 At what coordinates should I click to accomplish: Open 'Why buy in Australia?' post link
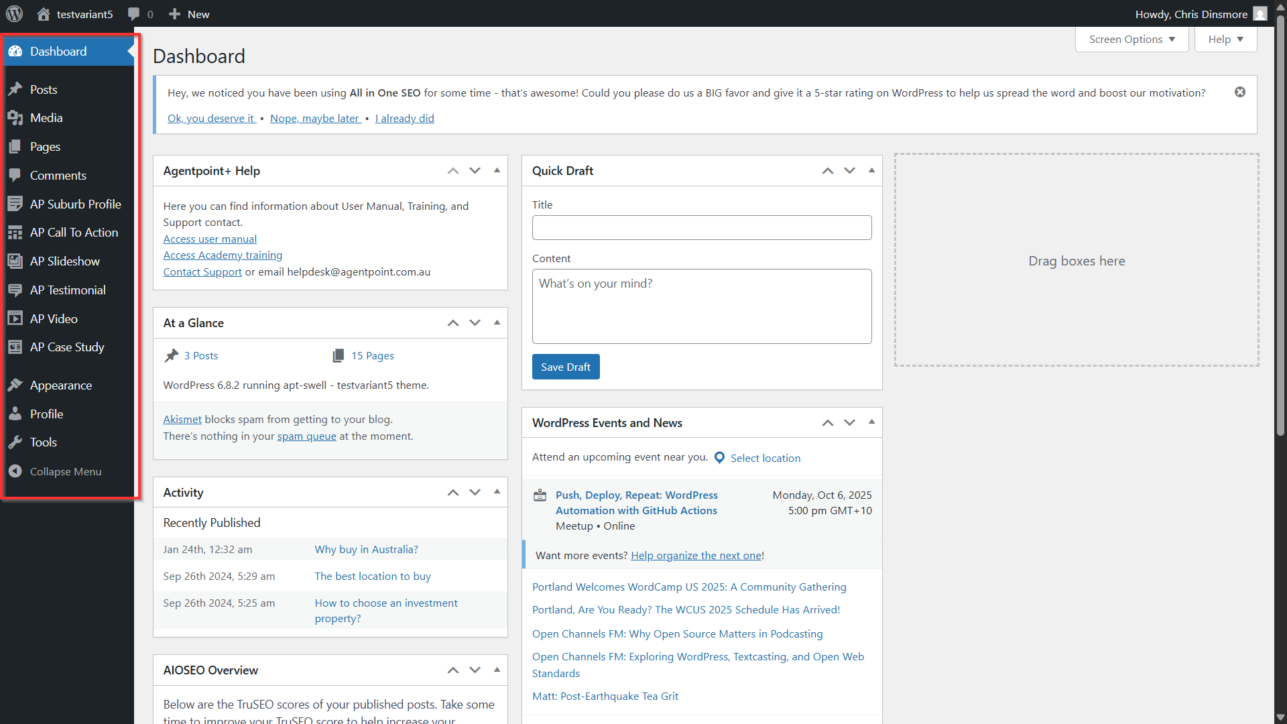367,550
